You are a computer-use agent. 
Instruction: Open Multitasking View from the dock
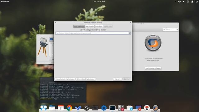coord(44,108)
